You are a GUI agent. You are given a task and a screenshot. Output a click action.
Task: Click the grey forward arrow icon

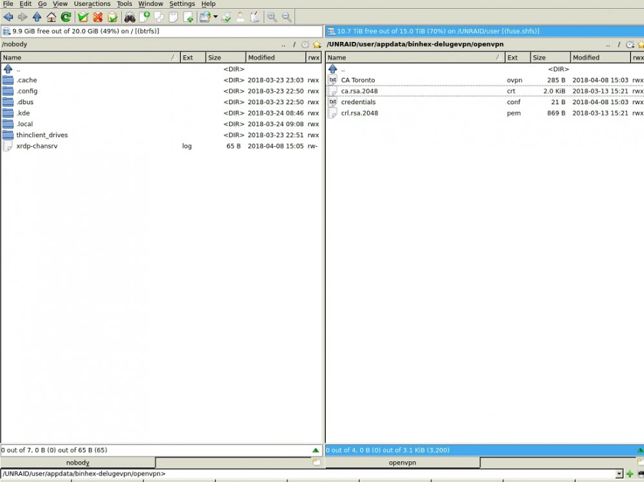click(x=23, y=17)
